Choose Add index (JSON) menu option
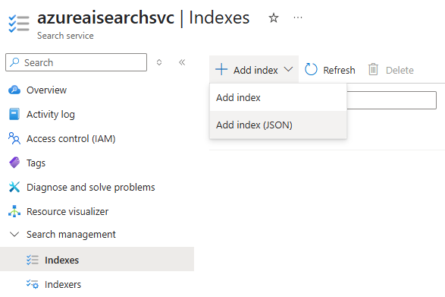Screen dimensions: 445x297 pyautogui.click(x=278, y=125)
